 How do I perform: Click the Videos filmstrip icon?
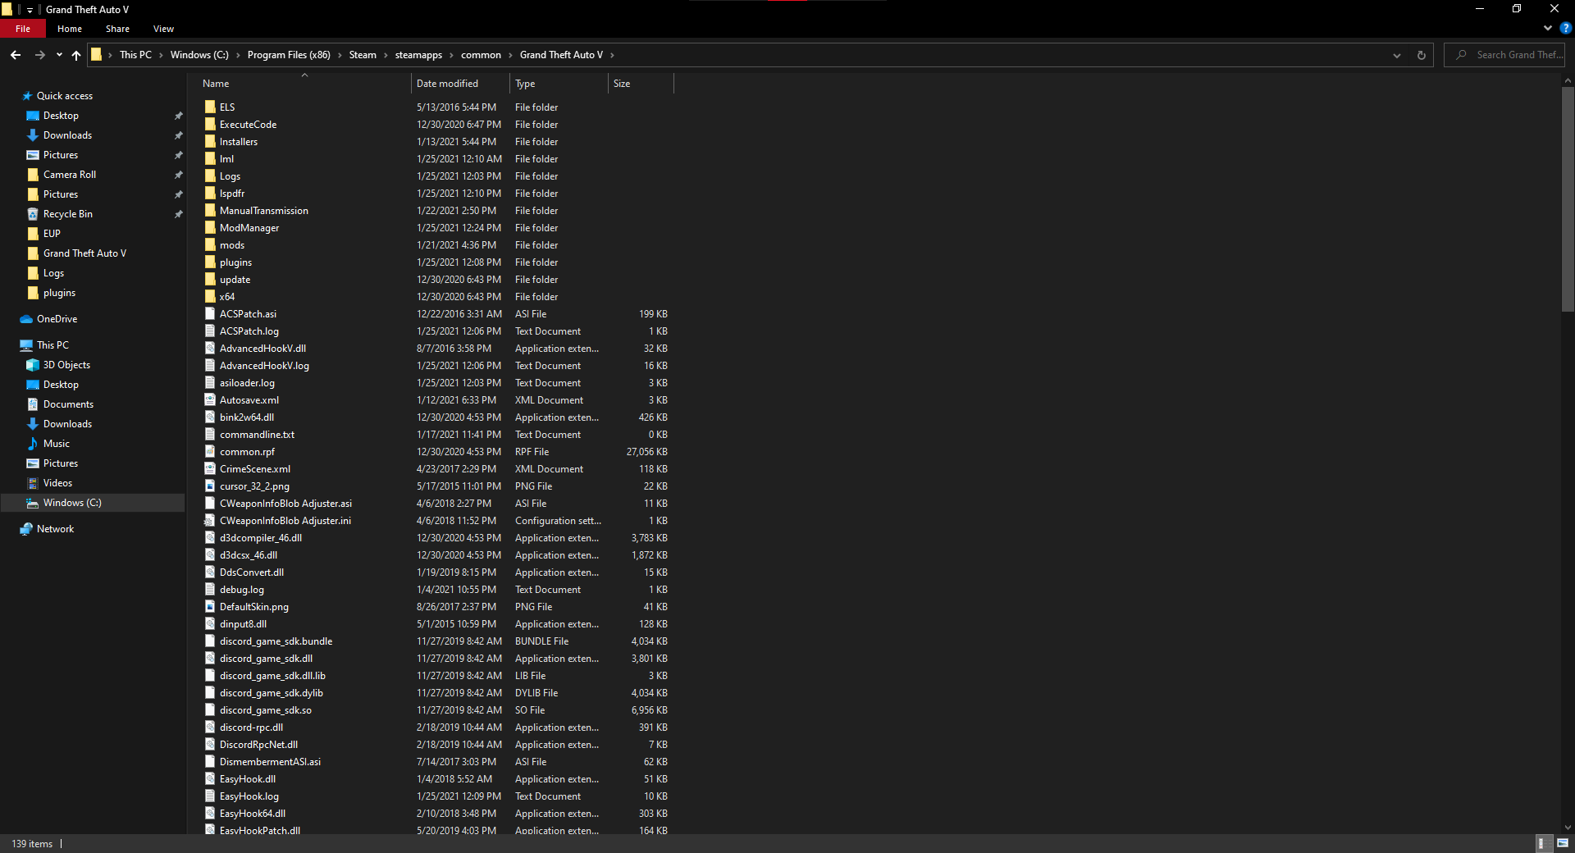pyautogui.click(x=33, y=483)
